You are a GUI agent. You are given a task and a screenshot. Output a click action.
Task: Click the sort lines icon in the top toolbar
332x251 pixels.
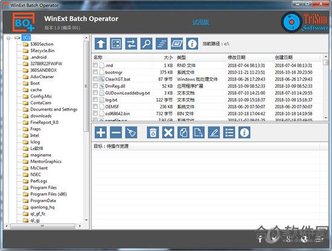coord(162,44)
